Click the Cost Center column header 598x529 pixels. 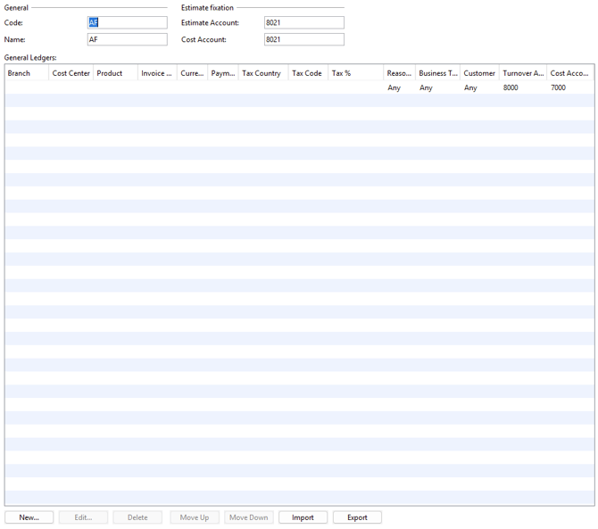click(x=71, y=73)
